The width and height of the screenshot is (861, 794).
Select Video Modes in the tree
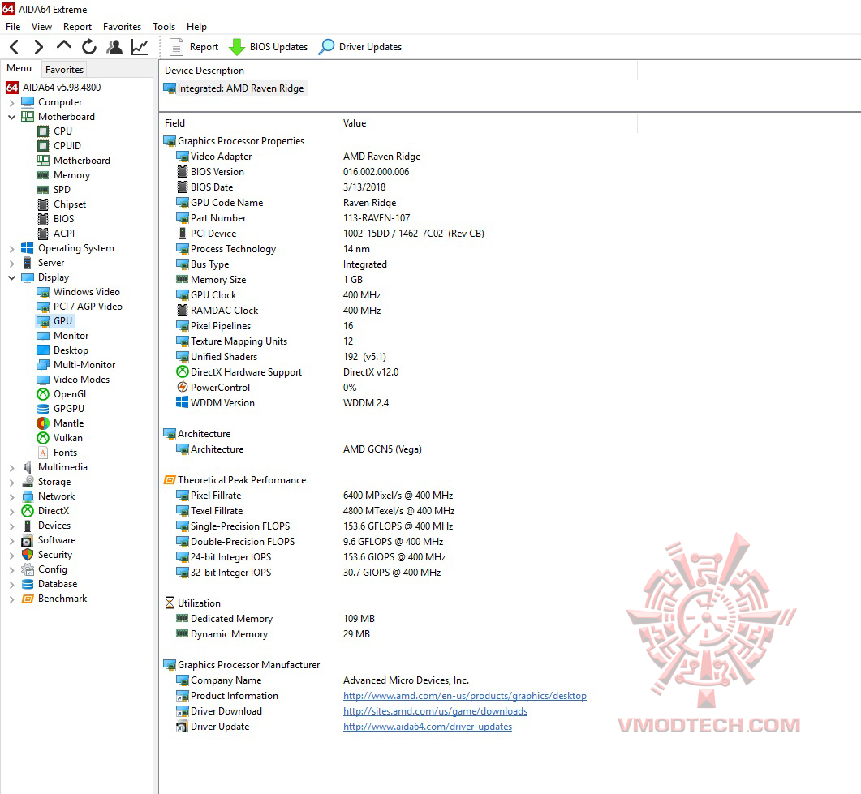(x=73, y=380)
